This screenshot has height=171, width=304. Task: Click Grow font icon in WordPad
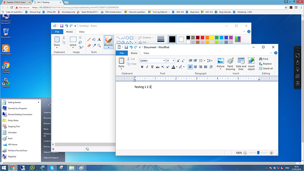click(178, 61)
